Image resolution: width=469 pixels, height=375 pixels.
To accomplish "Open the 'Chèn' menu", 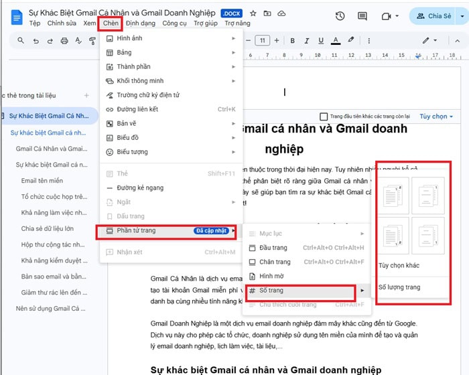I will (x=111, y=23).
